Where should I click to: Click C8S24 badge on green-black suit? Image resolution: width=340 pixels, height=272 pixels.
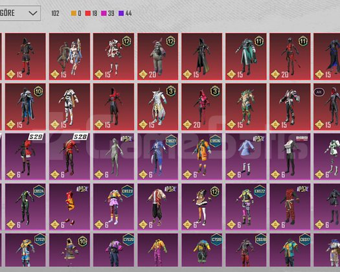(39, 191)
